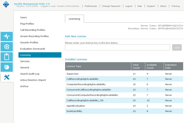Open Call Recording Profiles
Image resolution: width=184 pixels, height=123 pixels.
(33, 30)
